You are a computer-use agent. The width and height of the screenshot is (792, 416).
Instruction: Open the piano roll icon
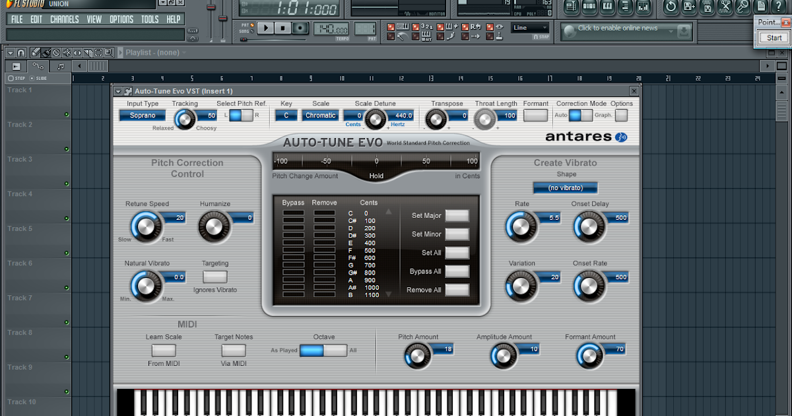(x=608, y=6)
